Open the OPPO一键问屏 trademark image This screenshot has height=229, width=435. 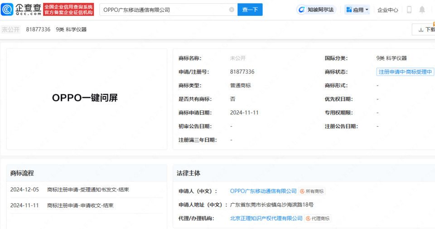click(87, 99)
